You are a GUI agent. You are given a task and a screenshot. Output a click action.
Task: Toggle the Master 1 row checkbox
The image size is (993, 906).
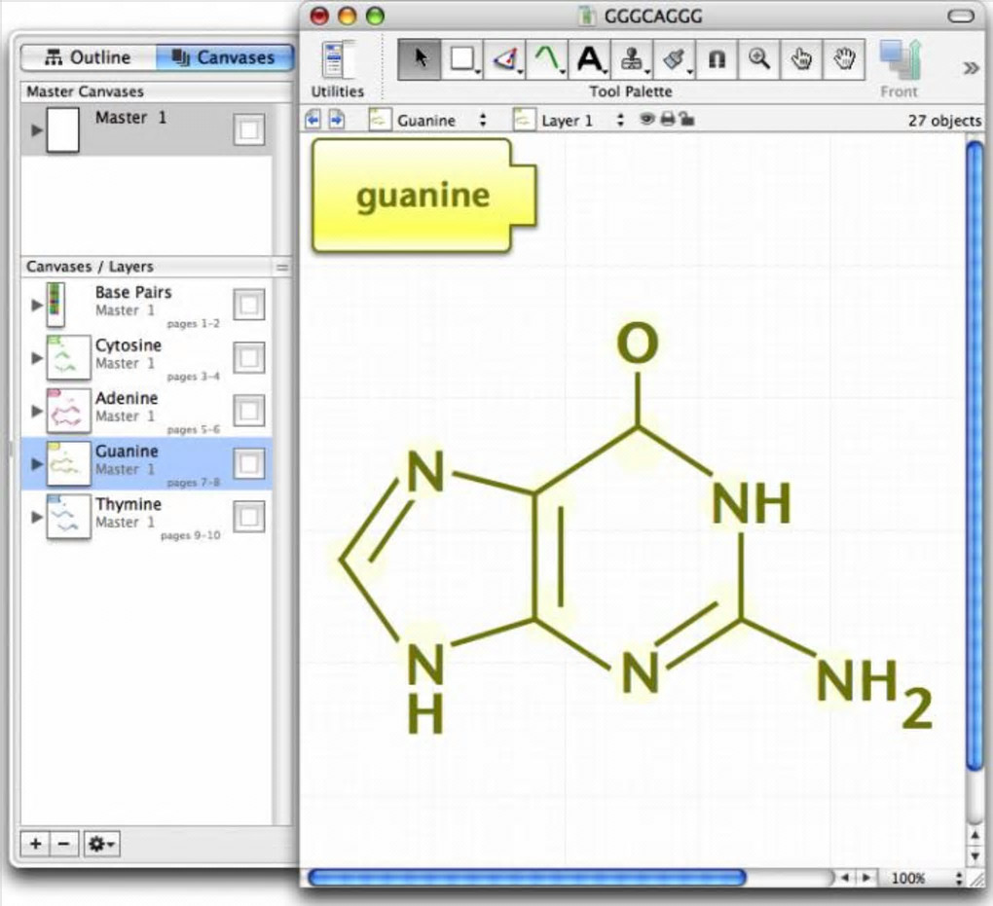click(x=249, y=129)
